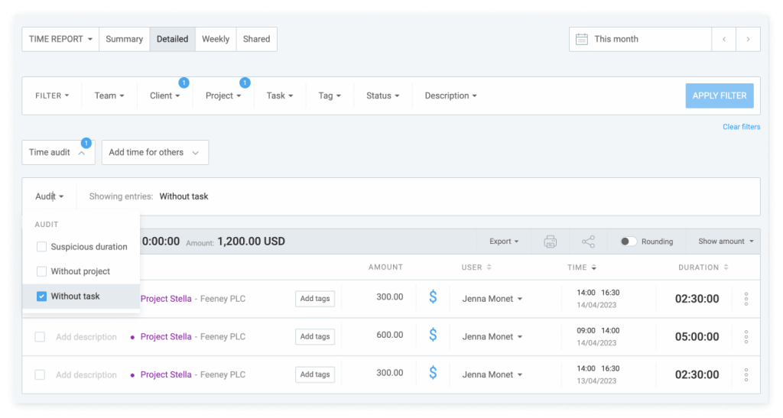
Task: Click Project Stella in the 13/04/2023 row
Action: click(x=166, y=374)
